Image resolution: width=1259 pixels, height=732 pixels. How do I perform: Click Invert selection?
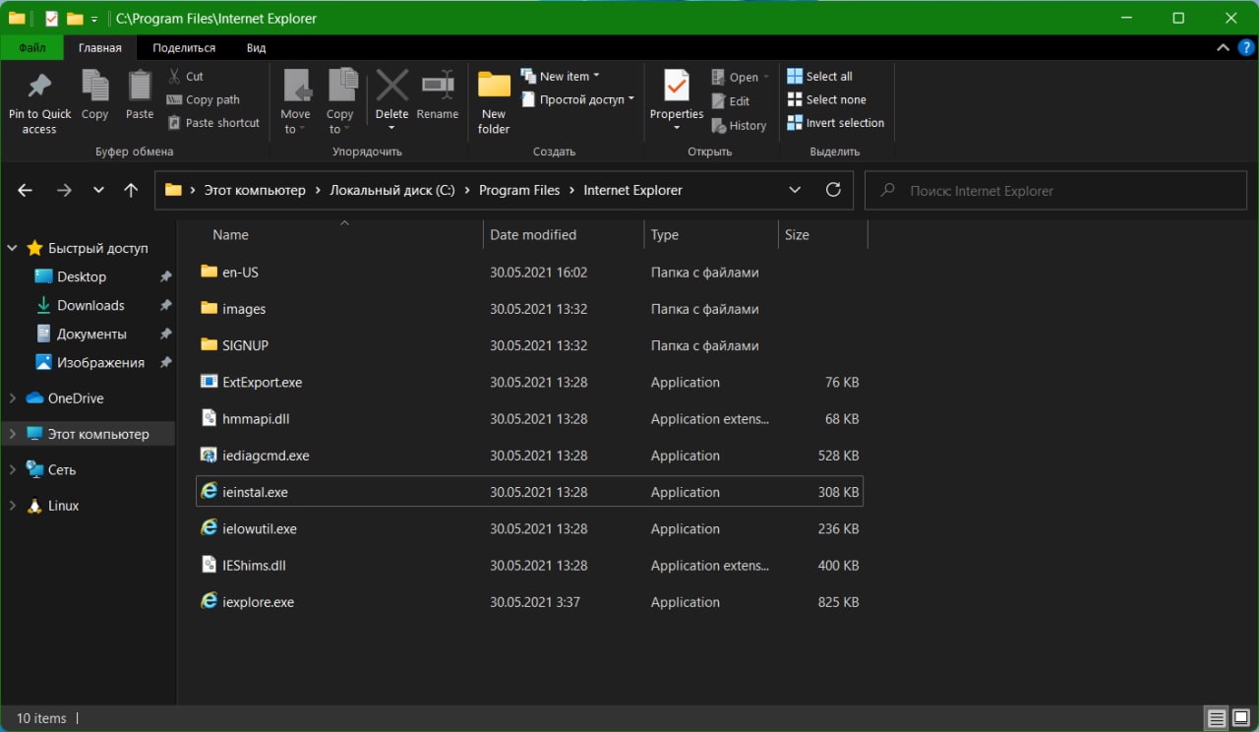pos(836,123)
